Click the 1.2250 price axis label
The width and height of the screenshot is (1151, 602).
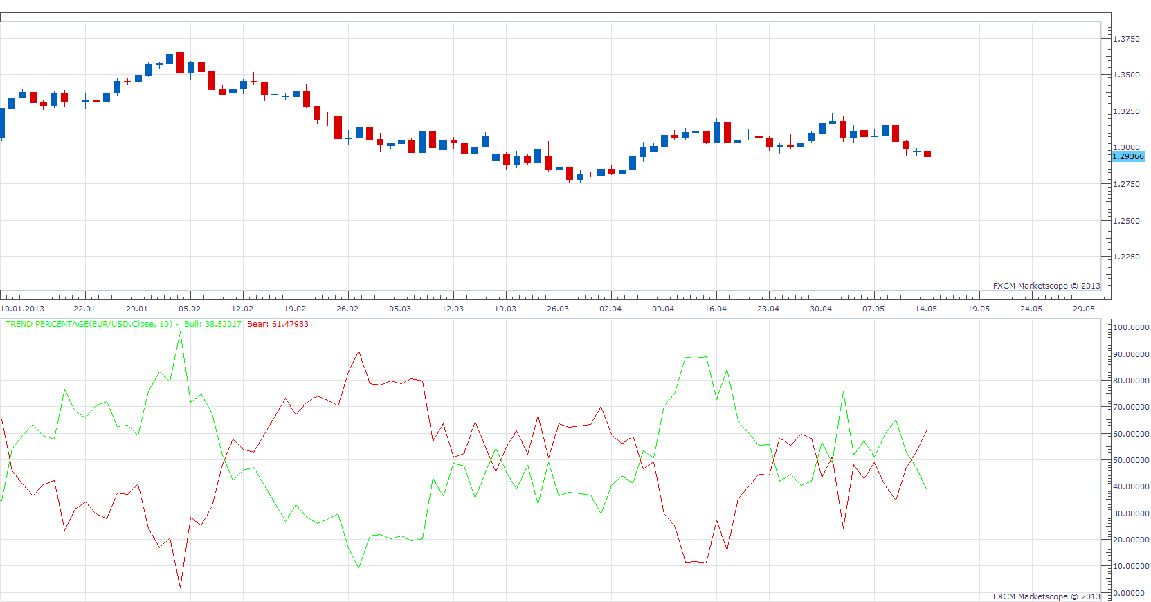click(1126, 257)
